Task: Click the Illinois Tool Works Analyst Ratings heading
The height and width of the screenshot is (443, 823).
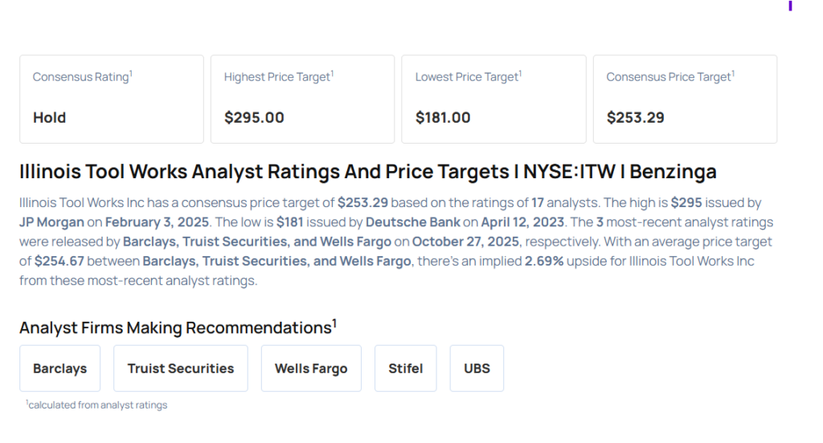Action: (368, 172)
